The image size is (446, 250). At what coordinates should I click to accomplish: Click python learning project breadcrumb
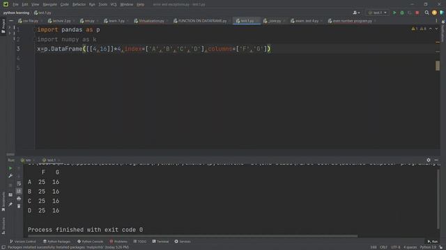click(16, 12)
